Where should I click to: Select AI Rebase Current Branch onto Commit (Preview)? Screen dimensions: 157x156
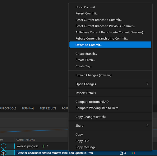[110, 32]
